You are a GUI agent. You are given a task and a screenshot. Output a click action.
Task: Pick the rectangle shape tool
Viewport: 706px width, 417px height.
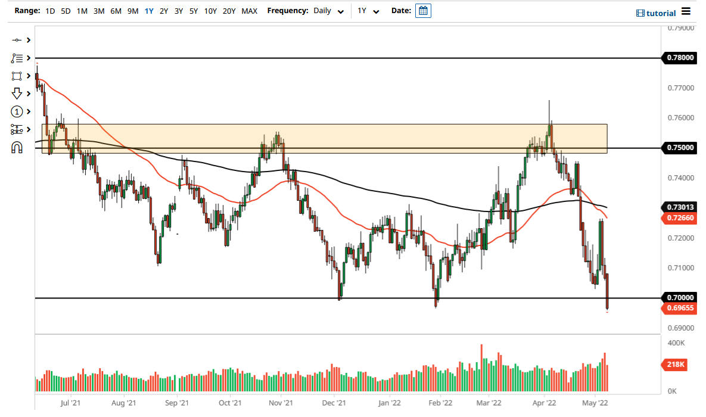[17, 76]
